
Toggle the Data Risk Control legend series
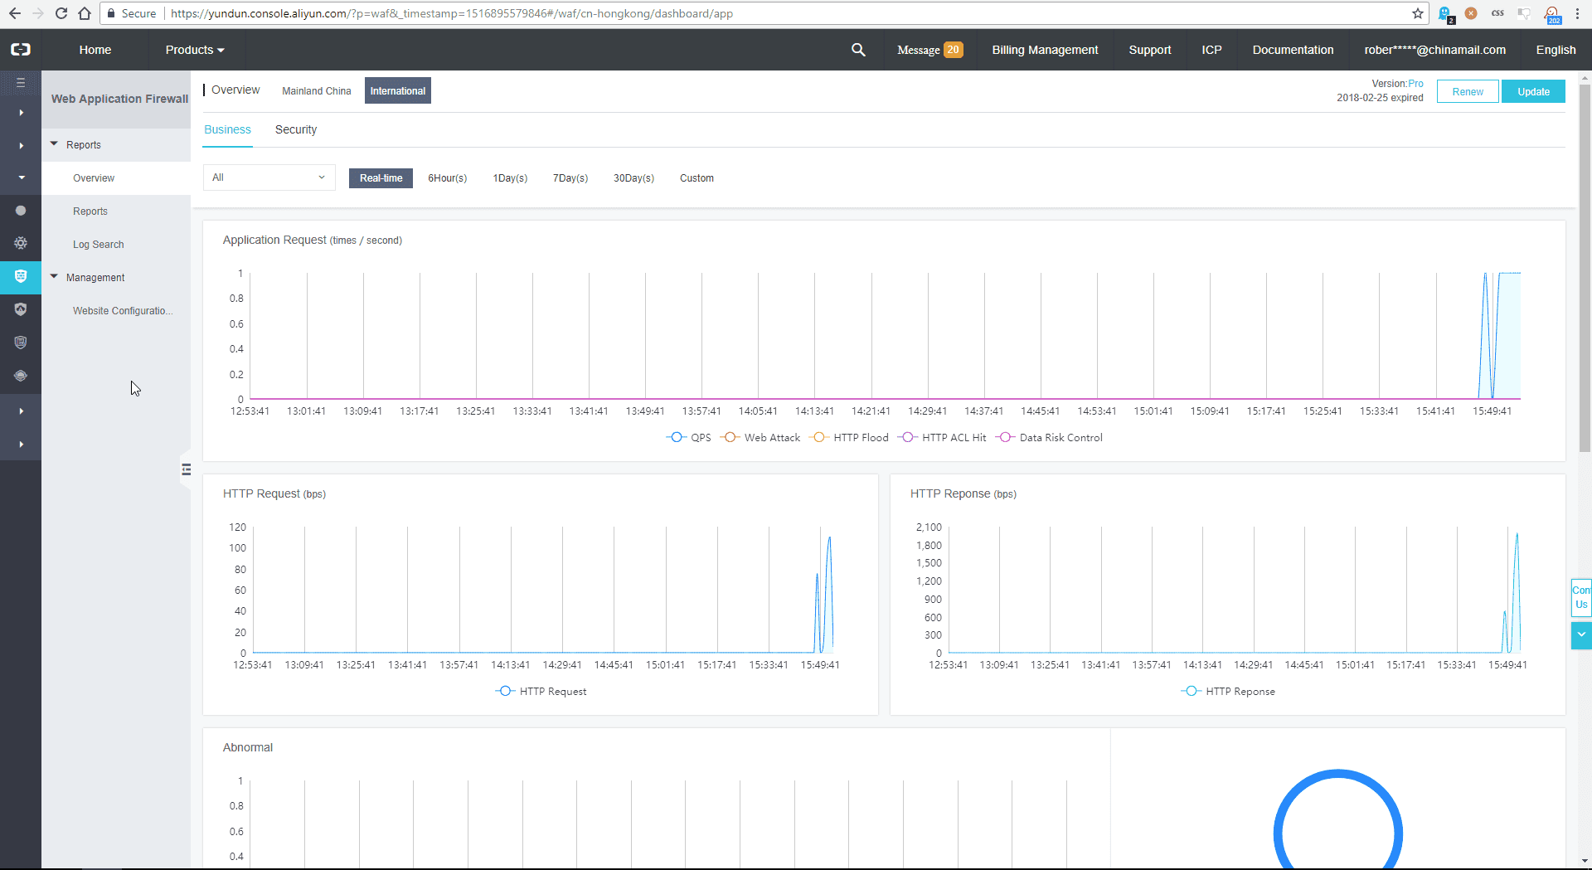(1049, 438)
